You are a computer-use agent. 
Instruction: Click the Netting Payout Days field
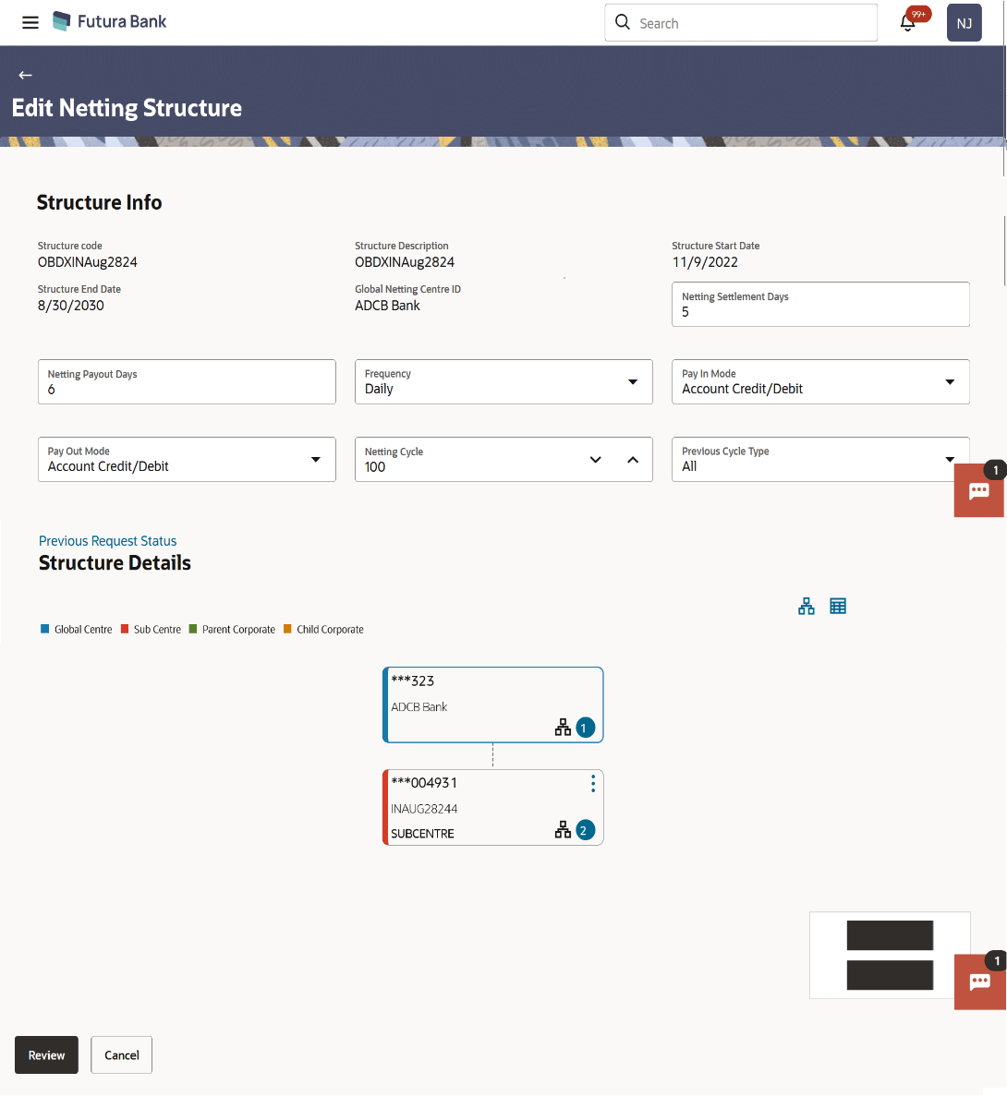click(x=187, y=381)
